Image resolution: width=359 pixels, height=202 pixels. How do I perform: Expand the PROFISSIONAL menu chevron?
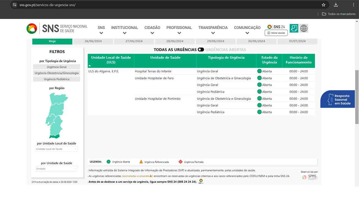pos(179,33)
